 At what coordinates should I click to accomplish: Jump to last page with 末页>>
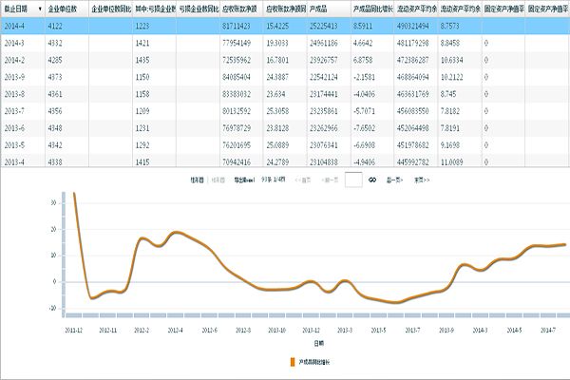tap(422, 180)
